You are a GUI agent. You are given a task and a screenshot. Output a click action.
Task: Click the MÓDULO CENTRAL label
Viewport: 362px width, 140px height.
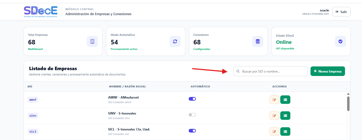coord(80,9)
